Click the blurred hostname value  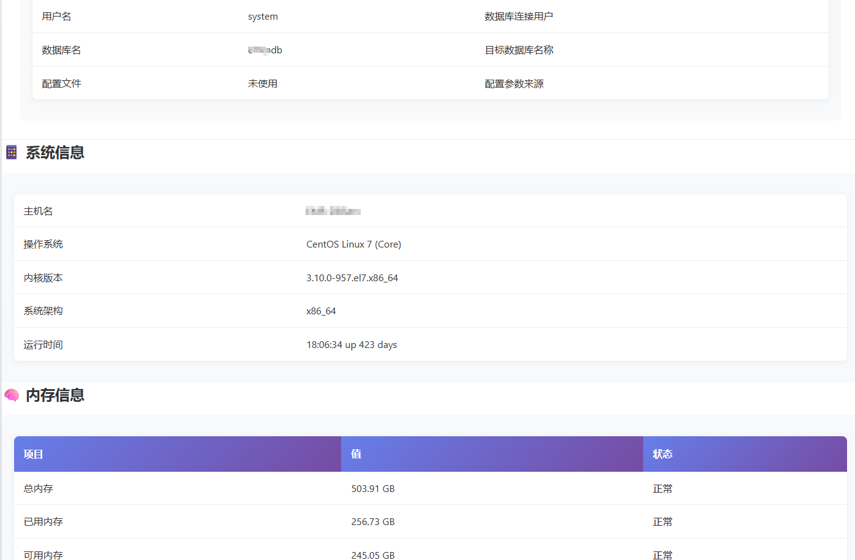[x=333, y=211]
